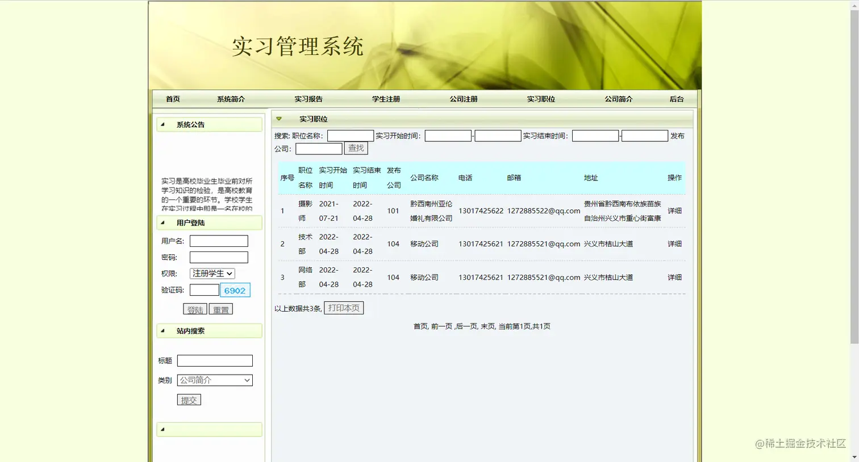Click the 查找 search button
This screenshot has width=859, height=462.
356,148
